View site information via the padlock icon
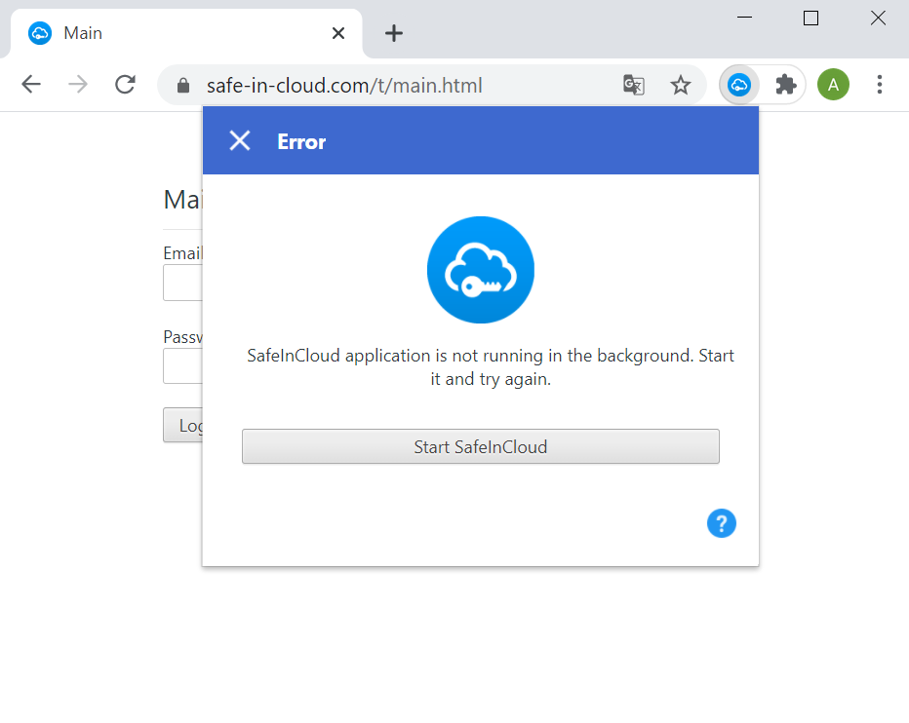Image resolution: width=909 pixels, height=723 pixels. tap(183, 85)
